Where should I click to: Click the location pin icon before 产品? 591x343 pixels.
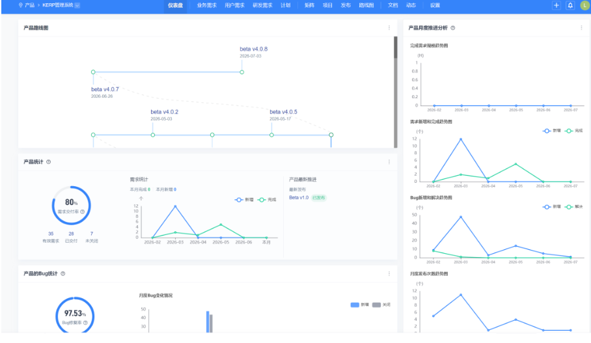pos(21,5)
